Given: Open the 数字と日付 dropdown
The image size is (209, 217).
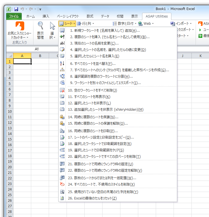Looking at the screenshot, I should (x=125, y=24).
